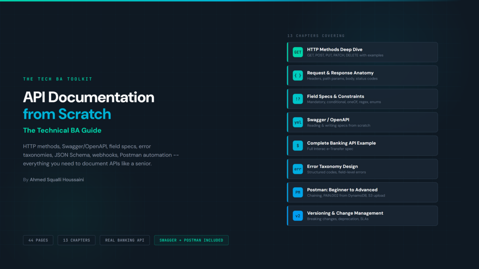Click the 44 PAGES badge

[38, 240]
